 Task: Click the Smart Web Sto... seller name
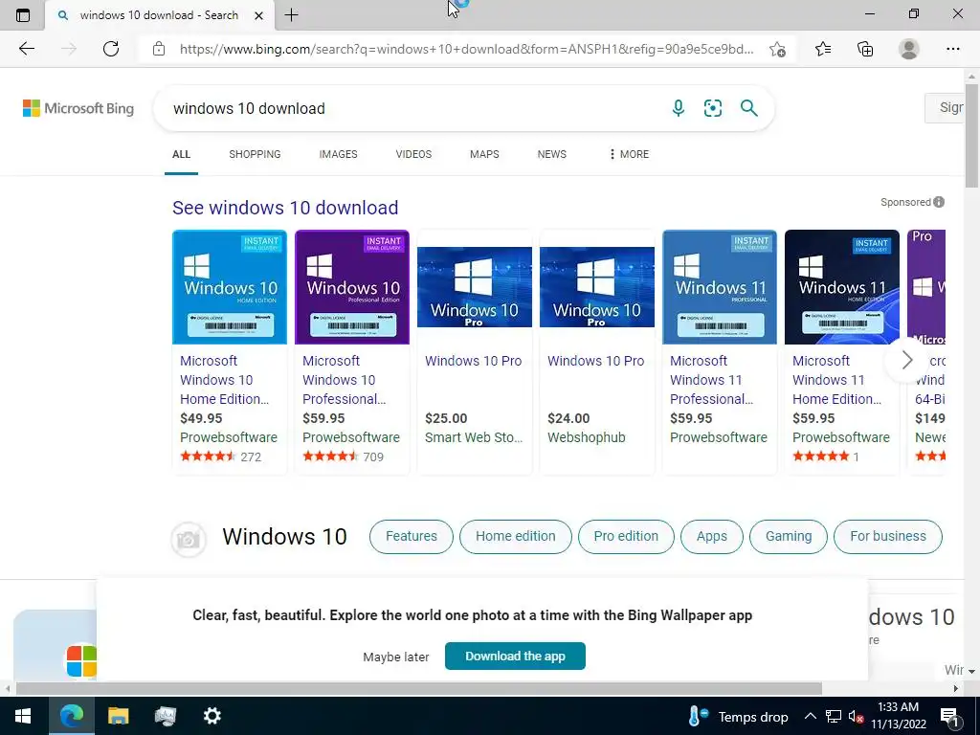474,436
